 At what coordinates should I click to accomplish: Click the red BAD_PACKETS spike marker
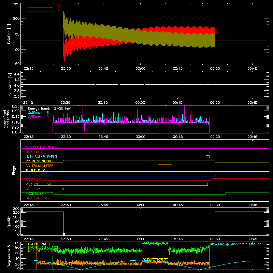pos(206,198)
